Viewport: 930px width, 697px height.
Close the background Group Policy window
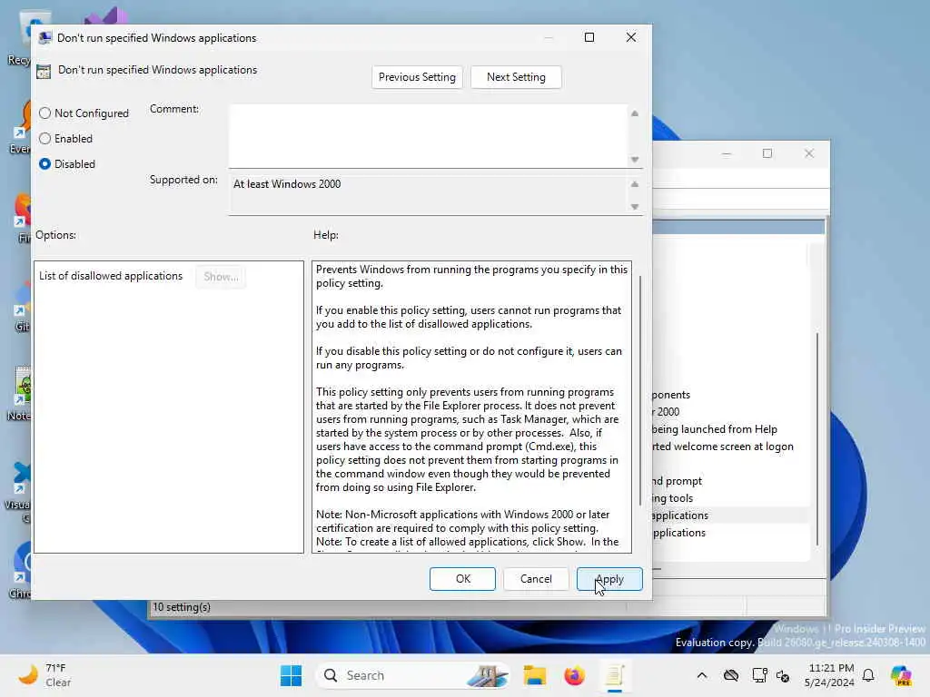tap(809, 153)
